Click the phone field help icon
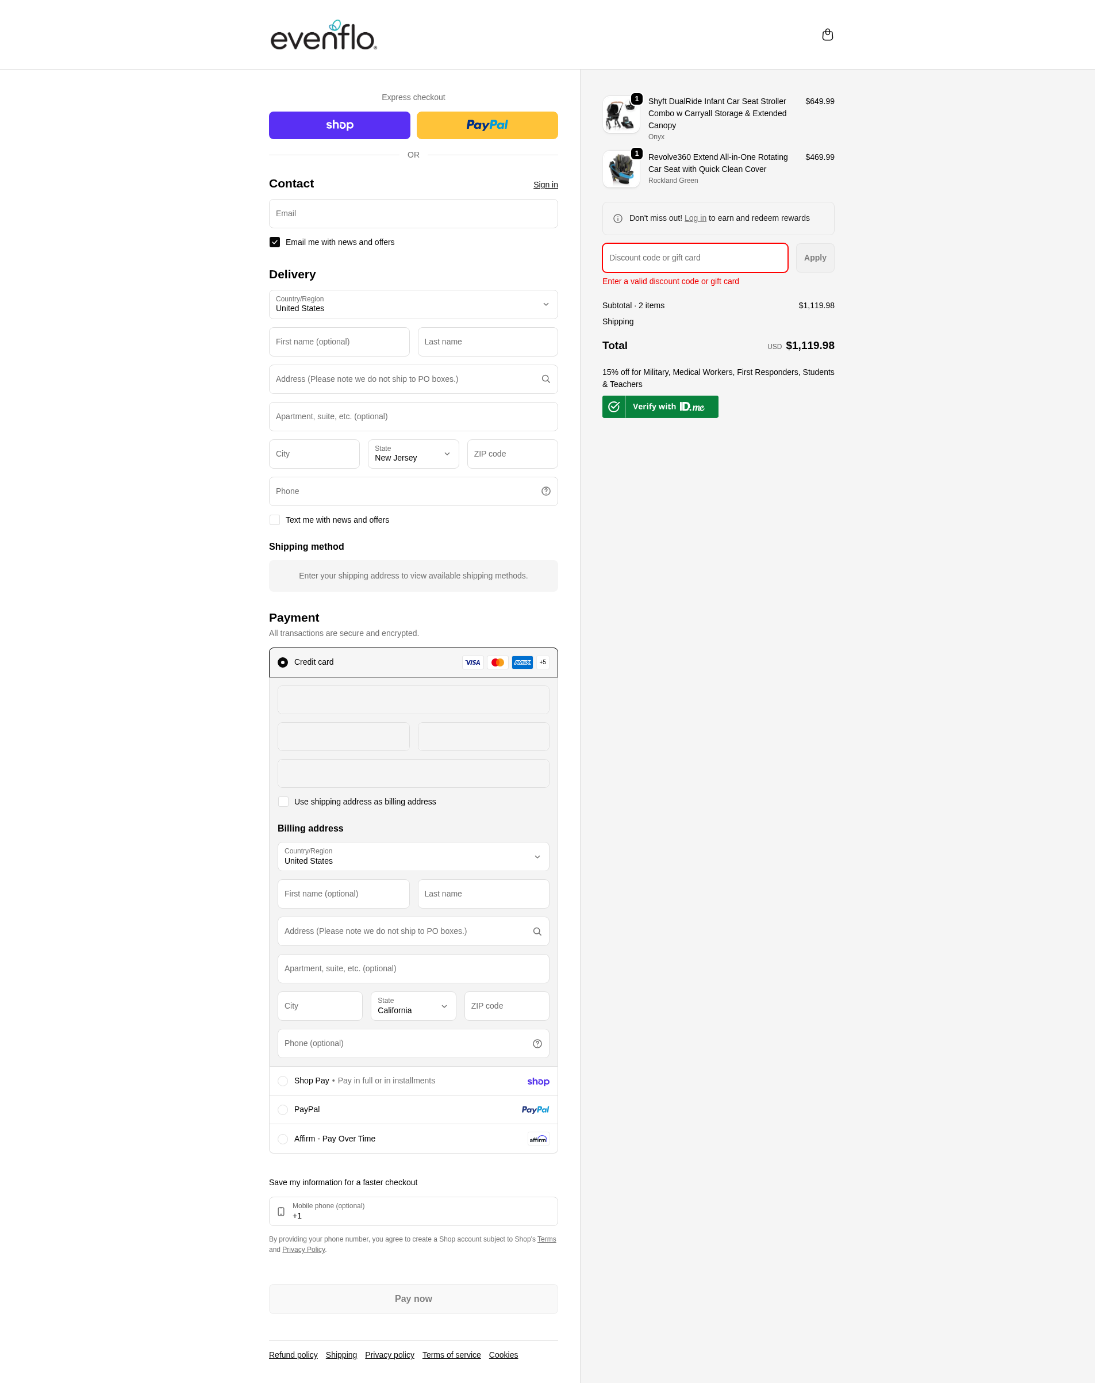The width and height of the screenshot is (1095, 1383). coord(545,491)
